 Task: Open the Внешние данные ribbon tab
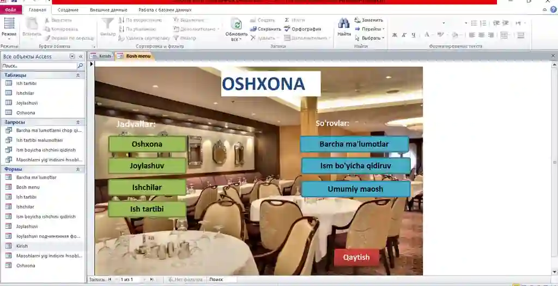pos(107,10)
